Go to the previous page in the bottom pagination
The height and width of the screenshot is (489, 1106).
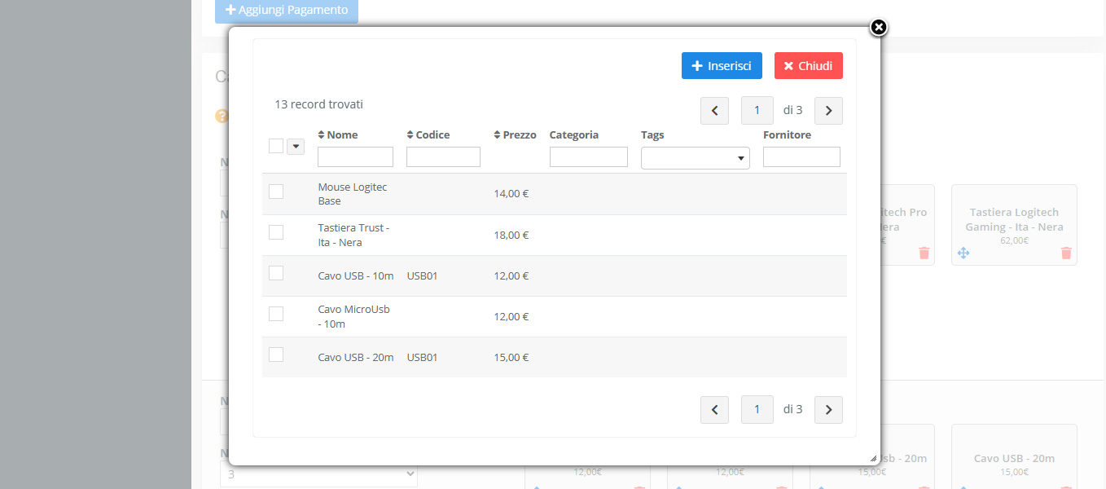pos(714,410)
